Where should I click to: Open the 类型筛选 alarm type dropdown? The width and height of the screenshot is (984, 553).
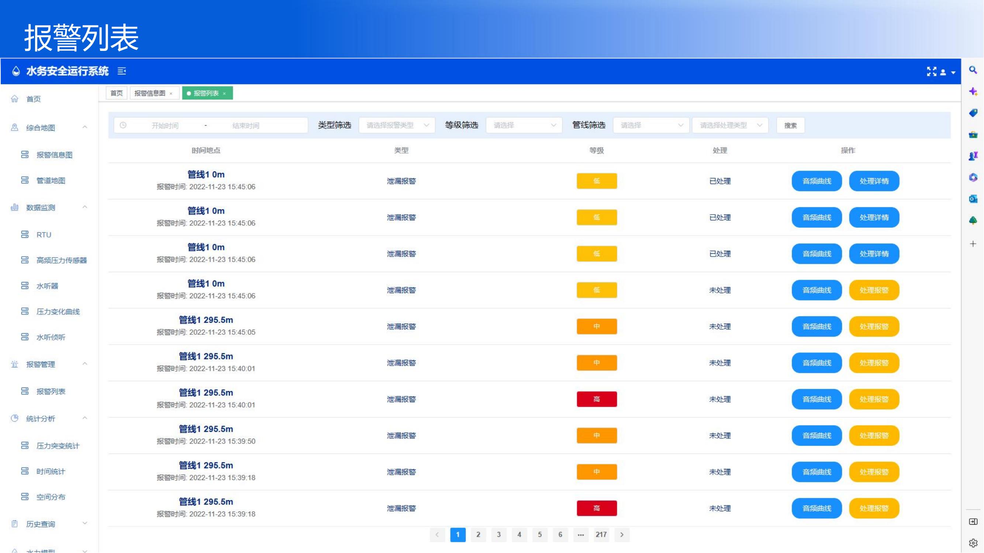pyautogui.click(x=397, y=125)
